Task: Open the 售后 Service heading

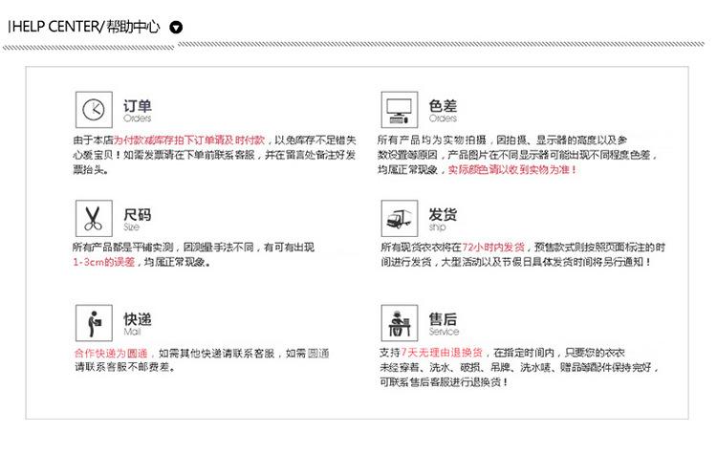Action: point(443,322)
